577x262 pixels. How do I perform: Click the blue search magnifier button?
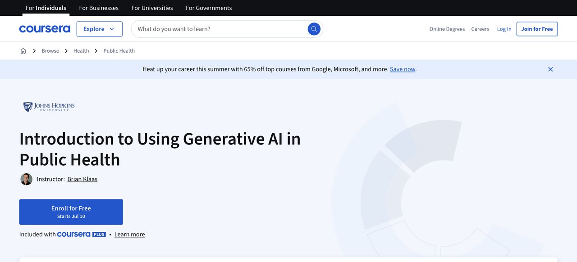[x=314, y=29]
